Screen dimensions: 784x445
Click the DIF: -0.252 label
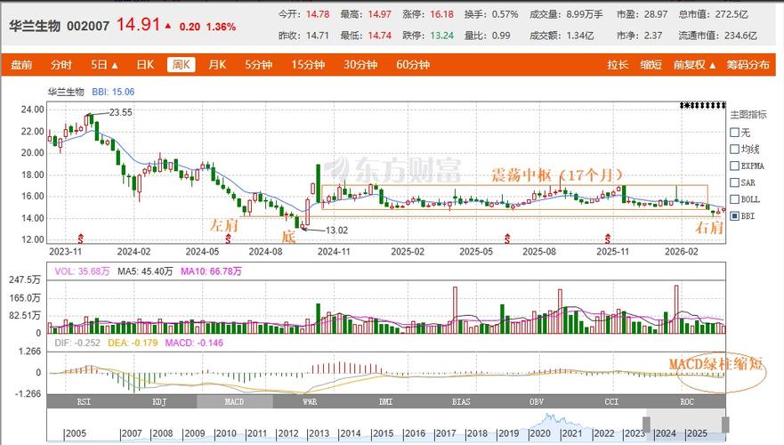[x=77, y=343]
